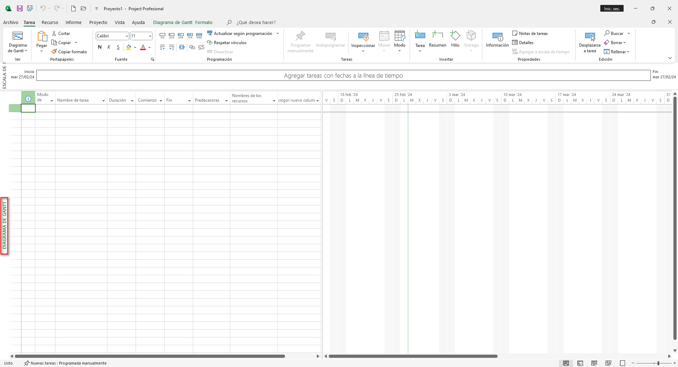Open the Recurso ribbon tab
The width and height of the screenshot is (678, 367).
click(x=50, y=22)
